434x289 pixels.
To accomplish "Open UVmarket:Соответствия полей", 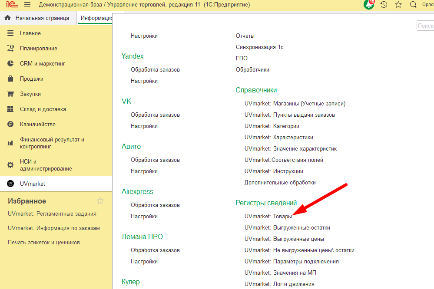I will pyautogui.click(x=284, y=160).
